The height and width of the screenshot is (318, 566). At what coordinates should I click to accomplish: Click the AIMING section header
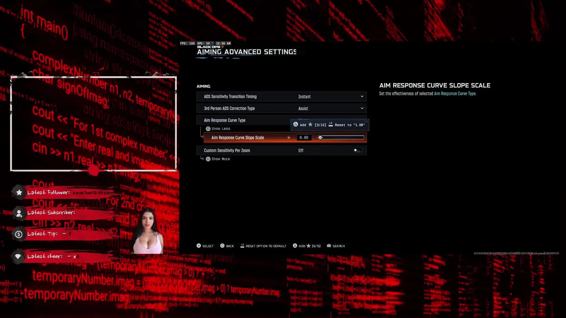(x=203, y=86)
